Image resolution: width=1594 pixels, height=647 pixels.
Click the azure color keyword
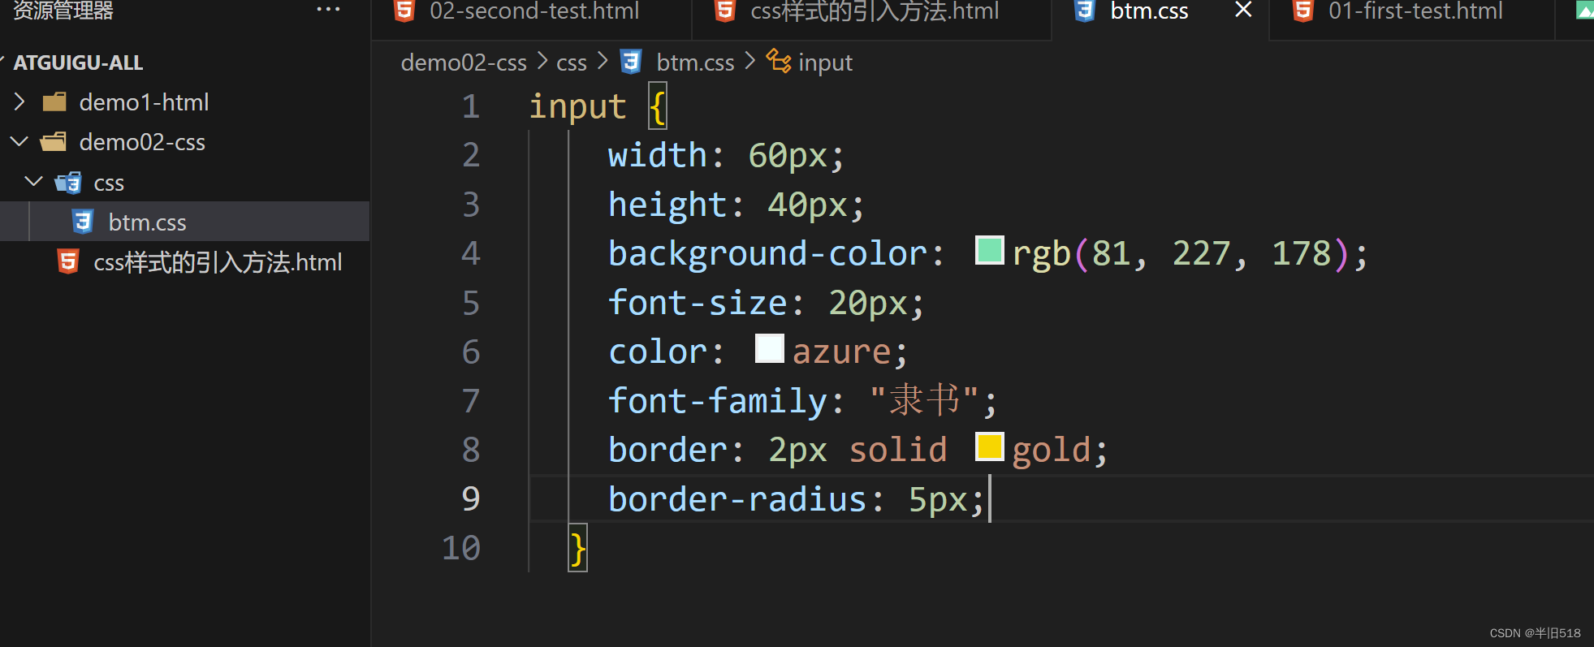click(x=841, y=352)
